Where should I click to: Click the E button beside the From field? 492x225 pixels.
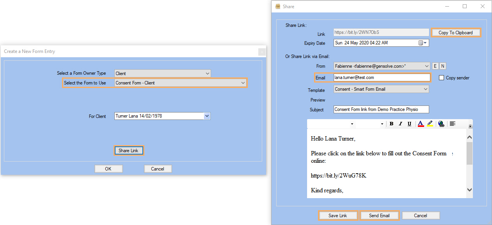[x=435, y=66]
